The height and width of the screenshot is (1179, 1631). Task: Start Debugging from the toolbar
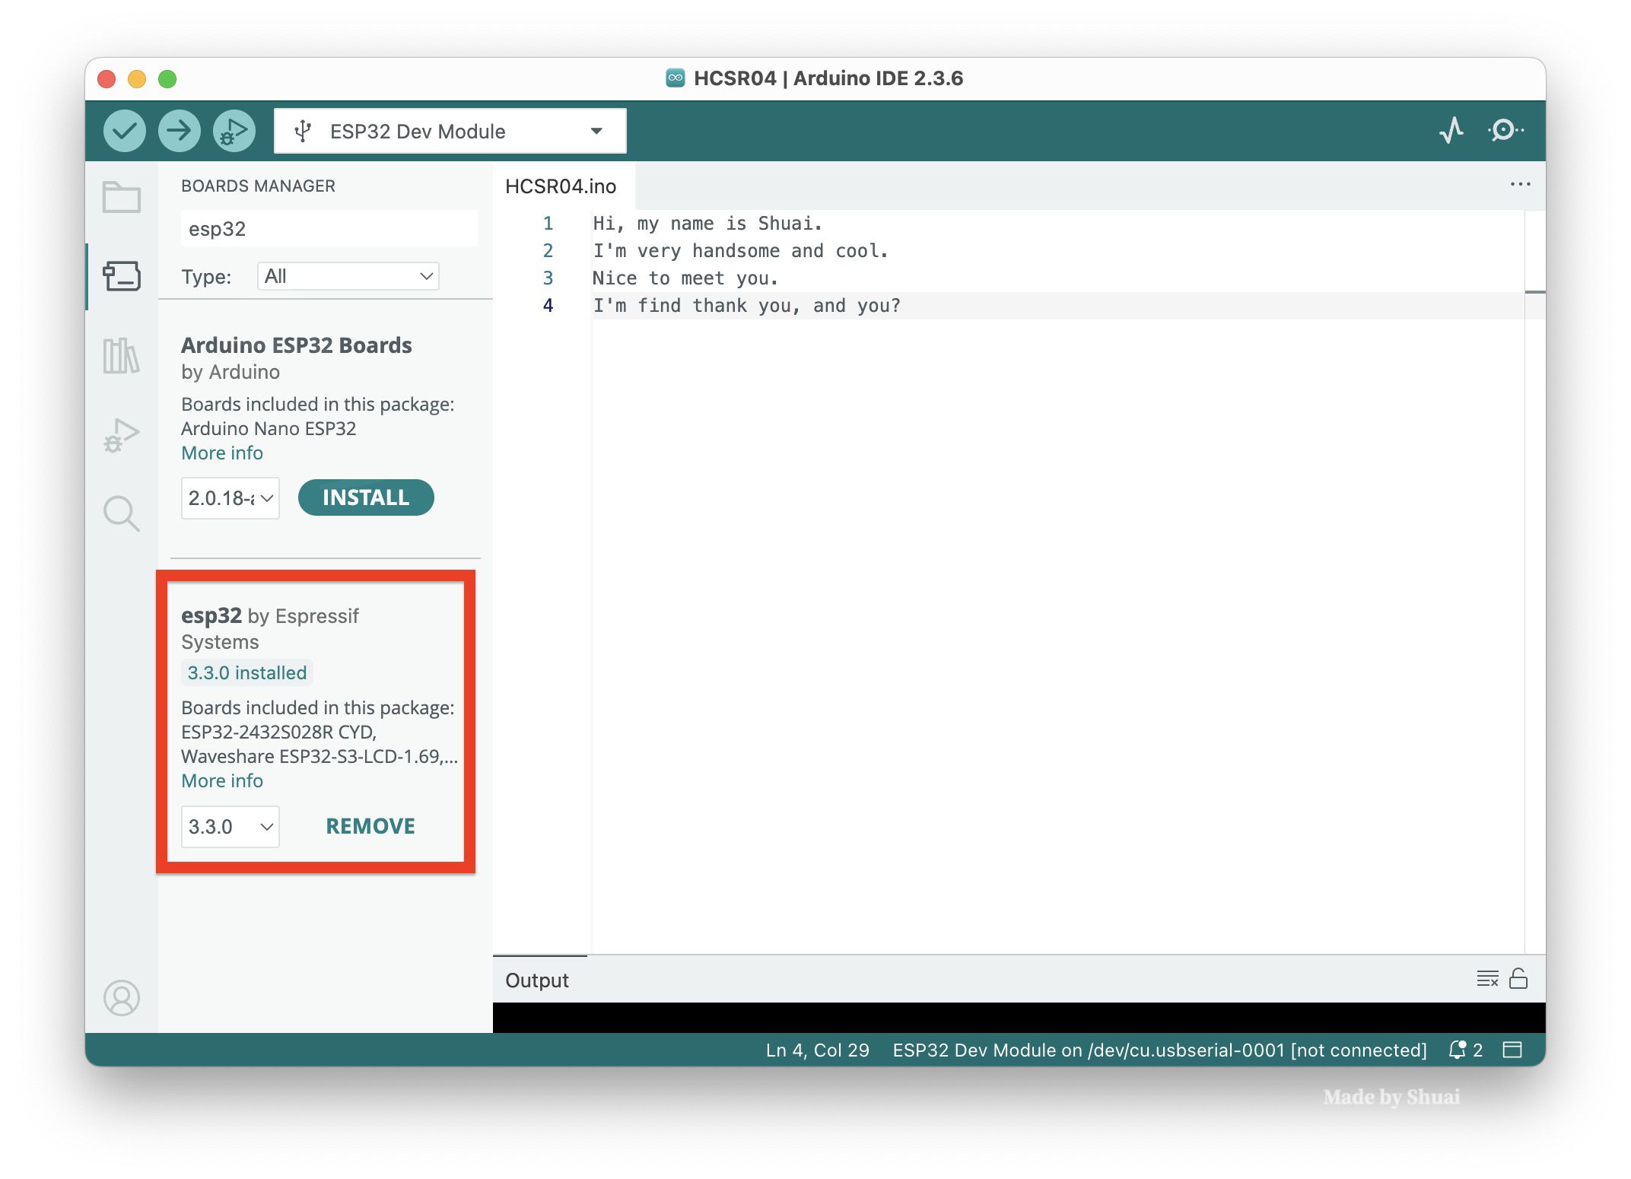(234, 131)
